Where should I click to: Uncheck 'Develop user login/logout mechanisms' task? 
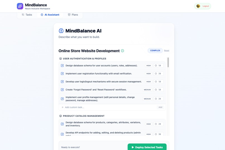(62, 82)
